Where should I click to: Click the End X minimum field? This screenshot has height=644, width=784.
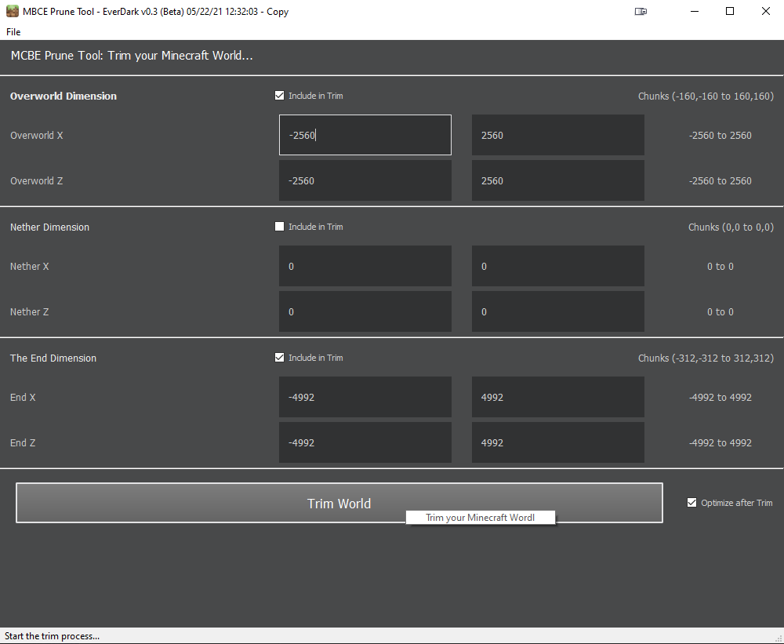(365, 397)
